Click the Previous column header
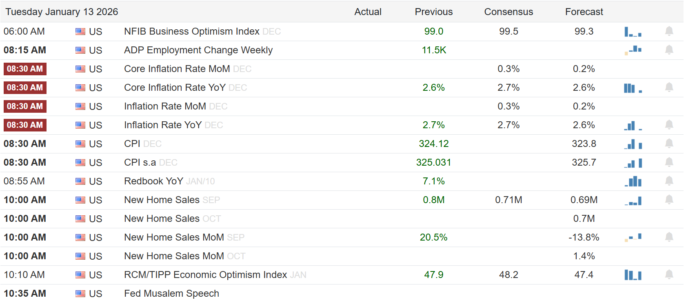This screenshot has height=302, width=686. (x=433, y=12)
